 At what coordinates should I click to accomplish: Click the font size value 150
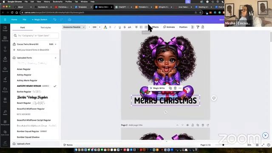point(94,27)
